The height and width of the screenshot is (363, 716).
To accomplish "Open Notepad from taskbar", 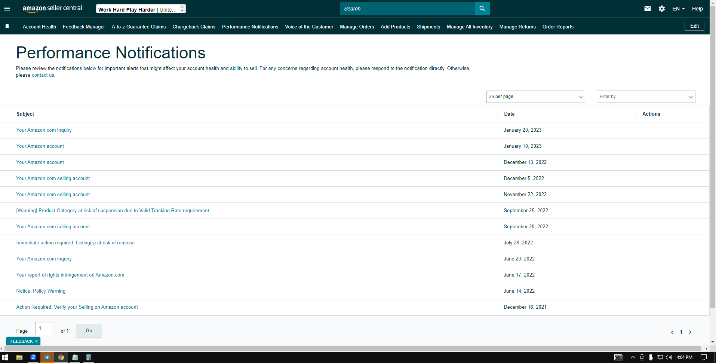I will [75, 357].
